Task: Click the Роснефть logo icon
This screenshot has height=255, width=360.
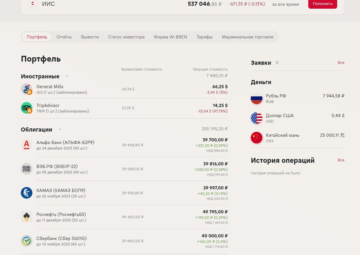Action: (26, 217)
